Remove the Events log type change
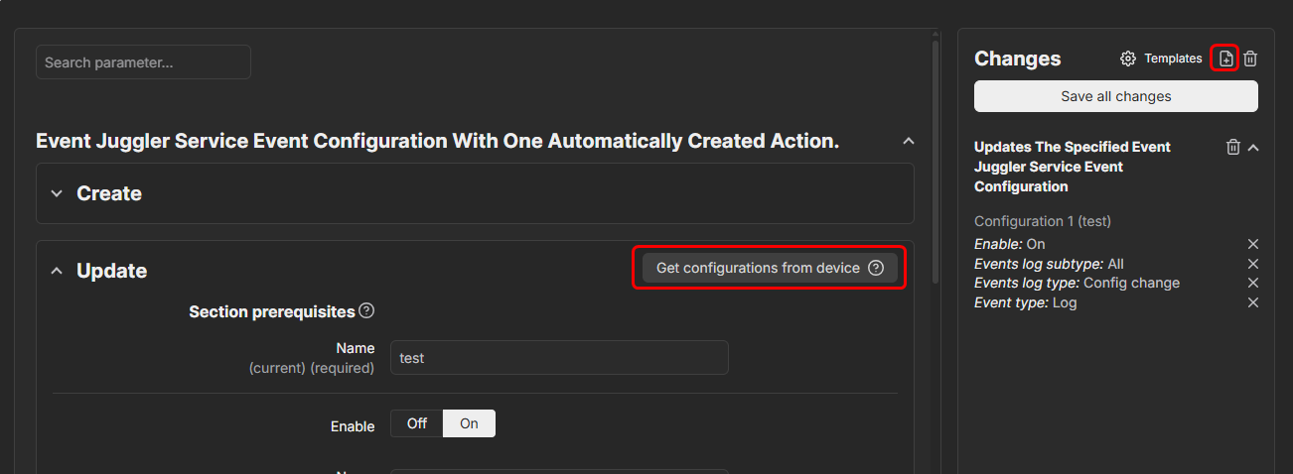 1253,283
